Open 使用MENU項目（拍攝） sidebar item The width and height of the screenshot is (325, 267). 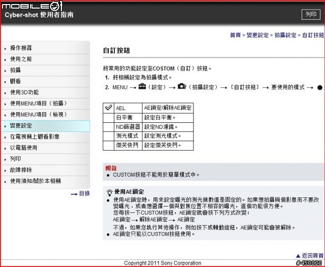[46, 104]
